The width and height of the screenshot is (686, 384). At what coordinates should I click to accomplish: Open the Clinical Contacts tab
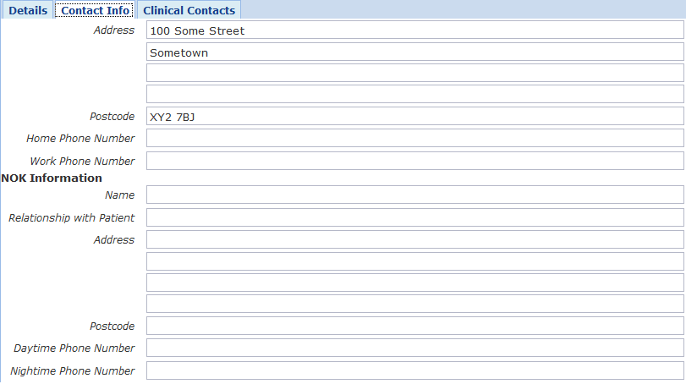[189, 11]
